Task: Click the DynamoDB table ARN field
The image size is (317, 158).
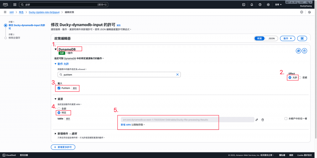Action: 187,120
